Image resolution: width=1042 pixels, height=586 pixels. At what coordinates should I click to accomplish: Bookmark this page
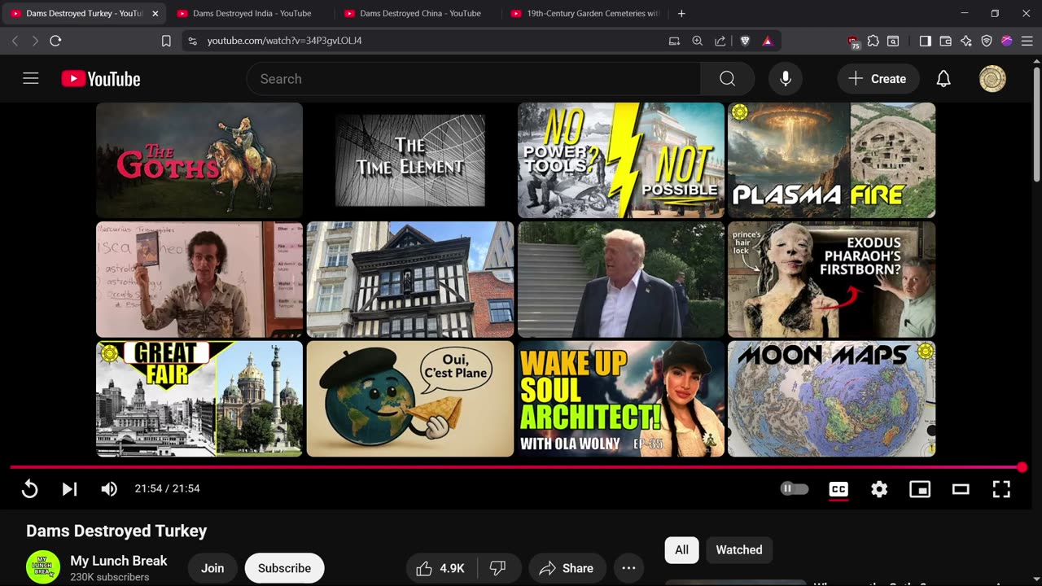166,41
